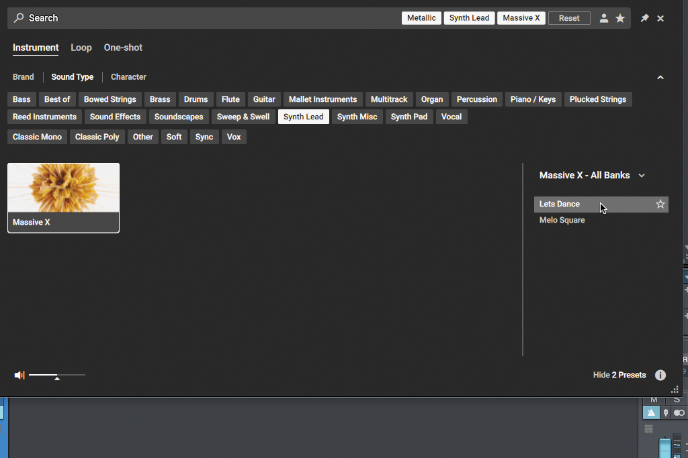This screenshot has width=688, height=458.
Task: Filter favorites with star icon in search bar
Action: 620,18
